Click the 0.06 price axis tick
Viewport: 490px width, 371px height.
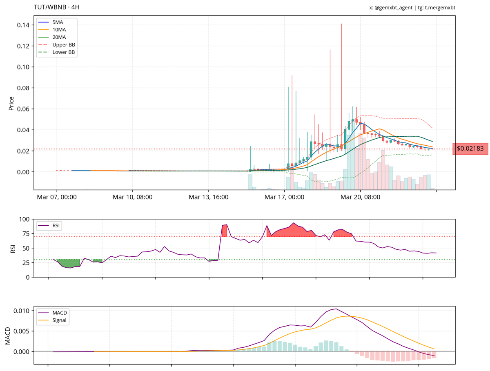point(23,109)
